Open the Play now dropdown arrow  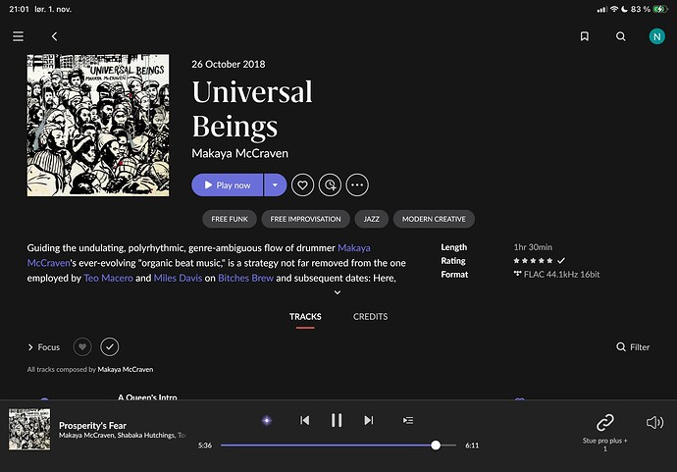click(275, 184)
